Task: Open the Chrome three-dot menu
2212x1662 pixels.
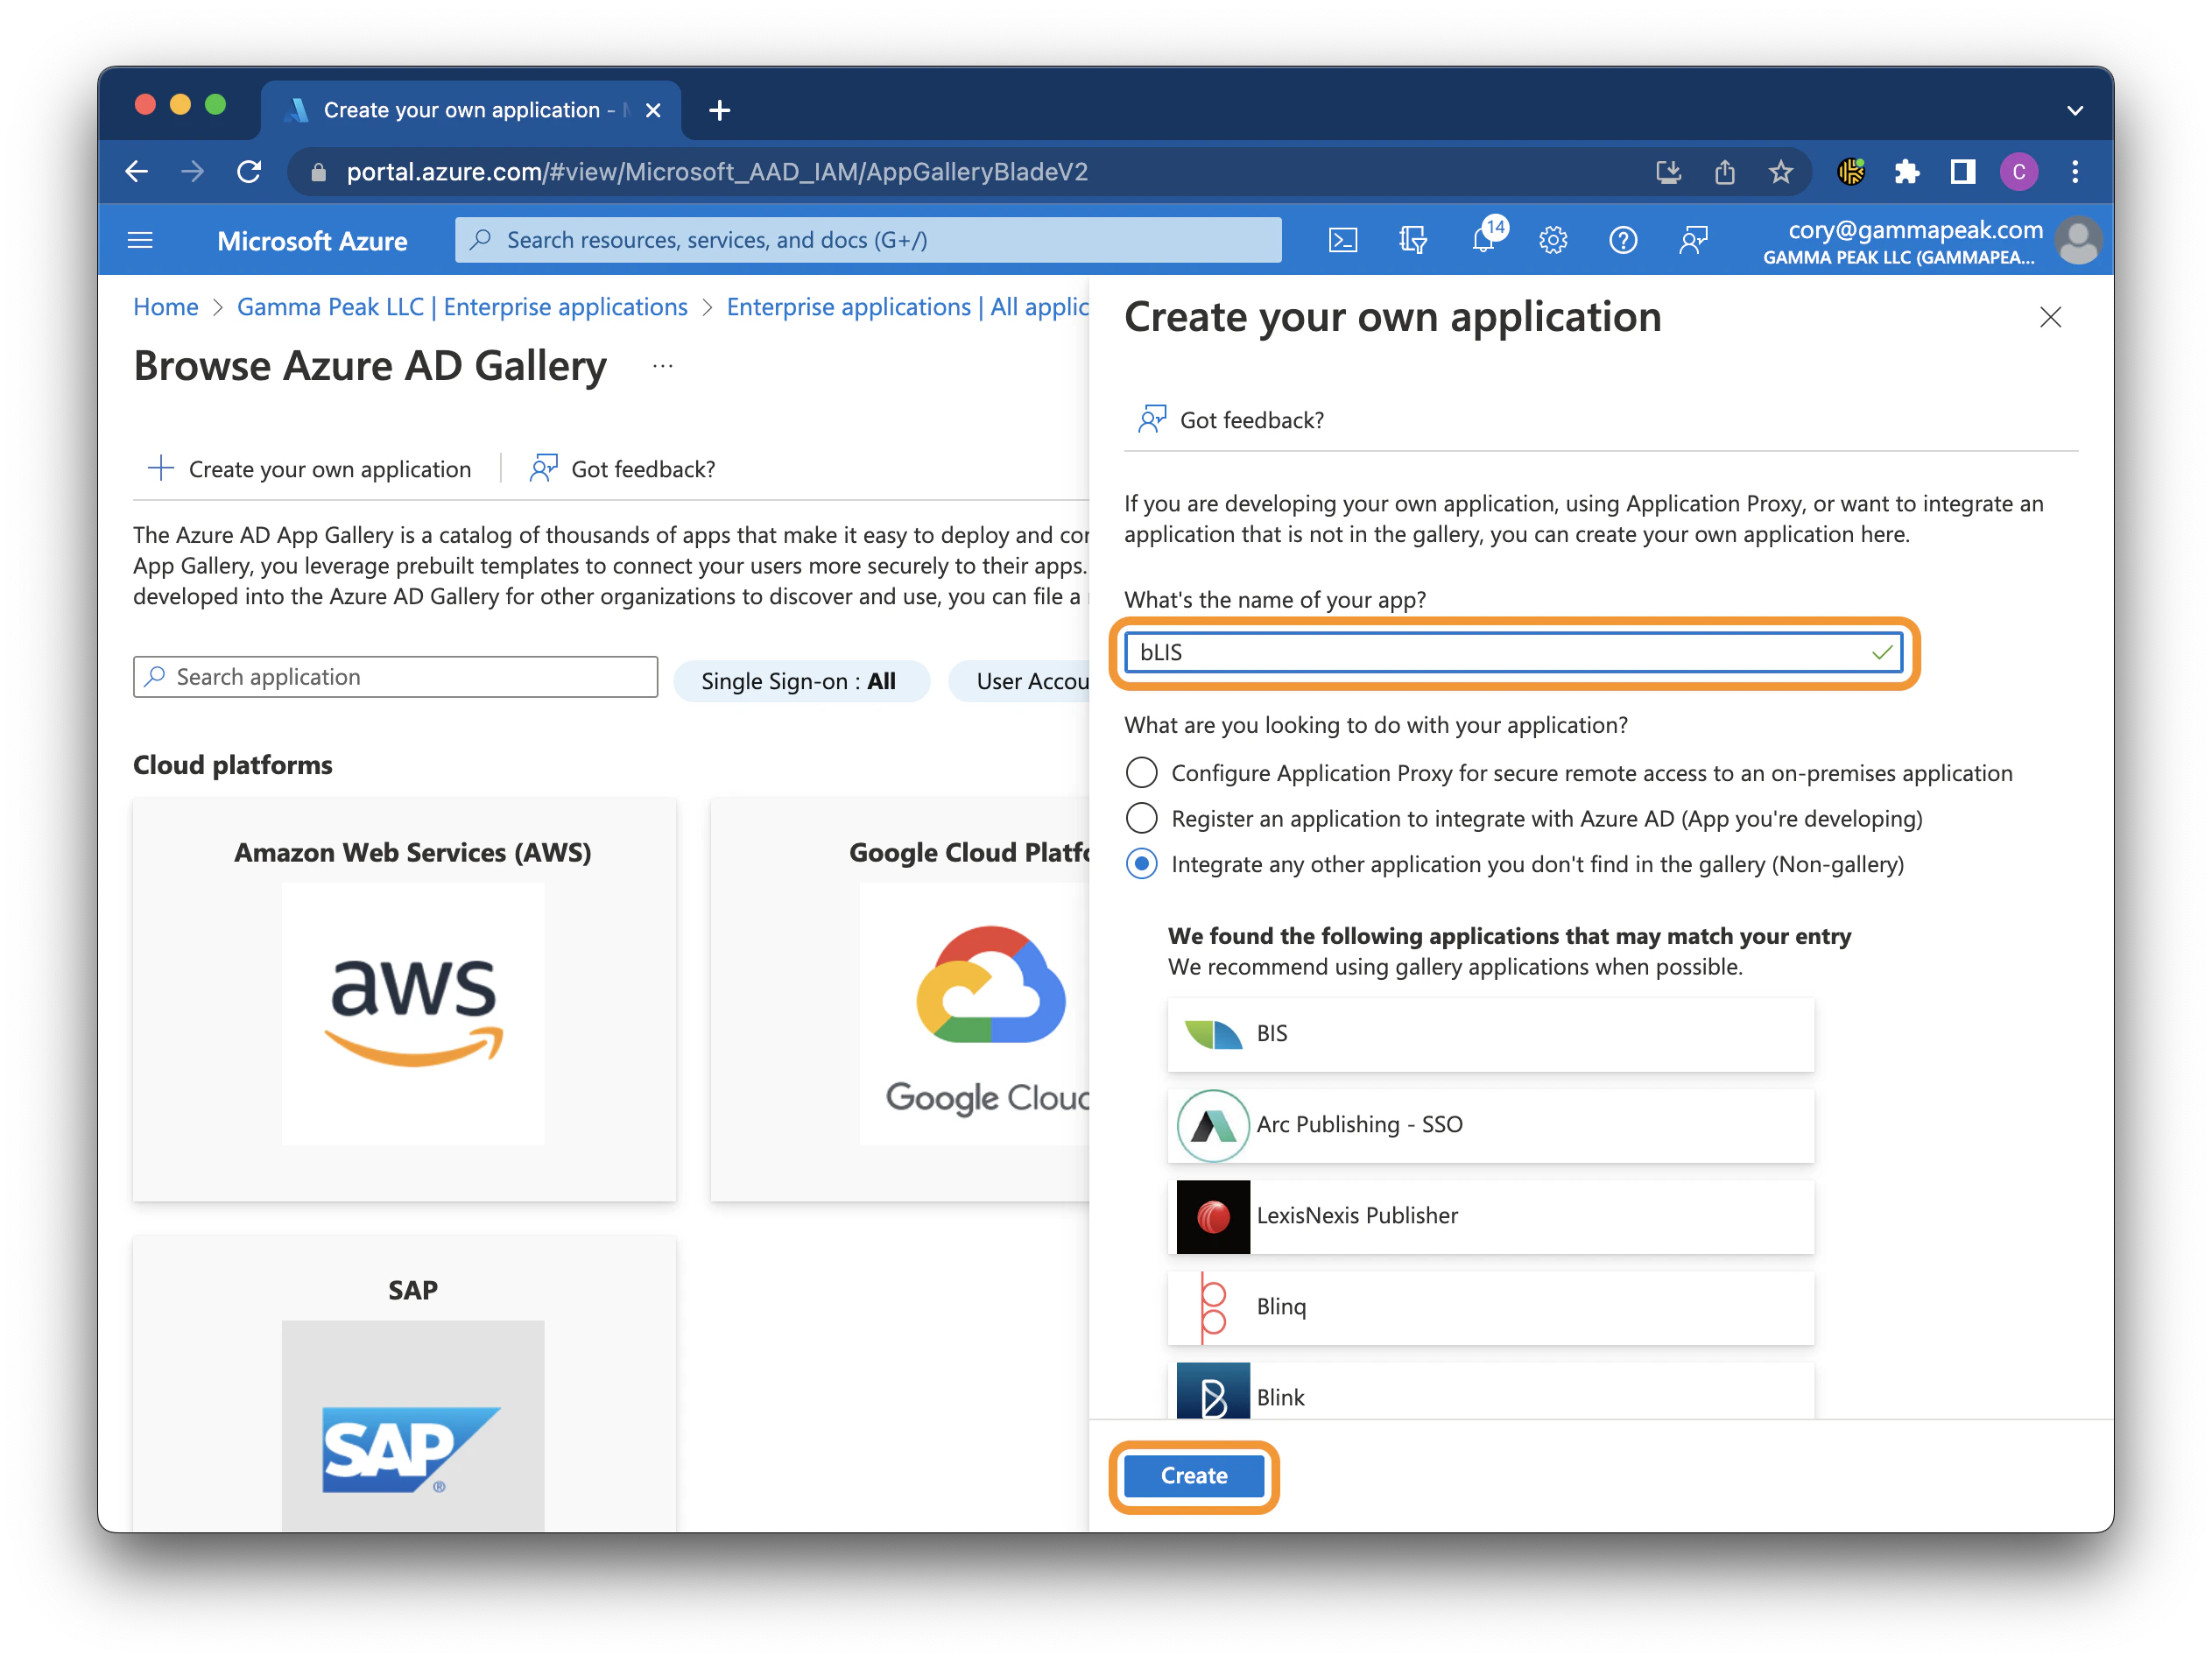Action: click(2076, 171)
